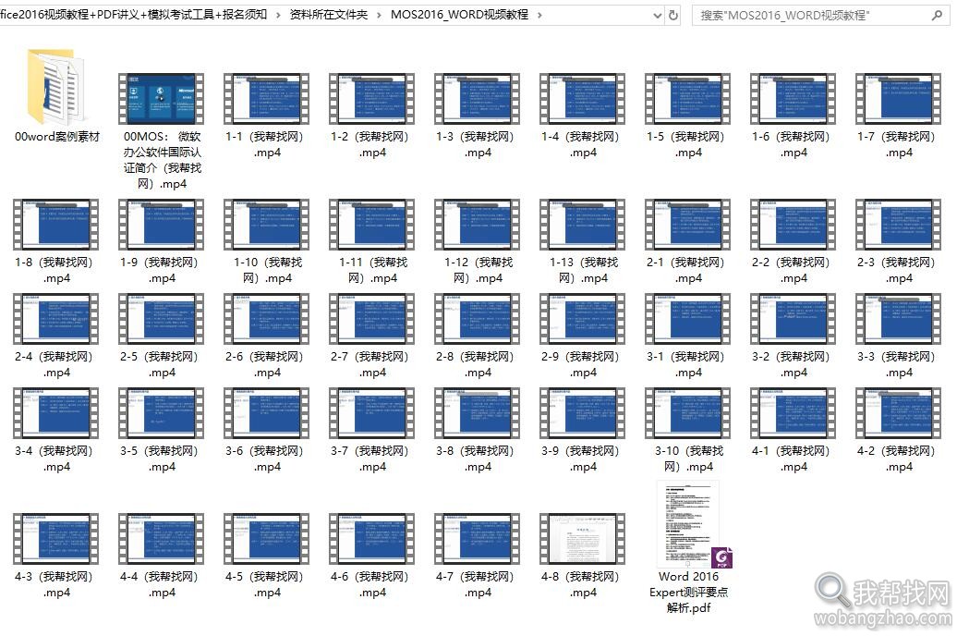Select the 2-6 mp4 video icon
The width and height of the screenshot is (957, 636).
267,319
